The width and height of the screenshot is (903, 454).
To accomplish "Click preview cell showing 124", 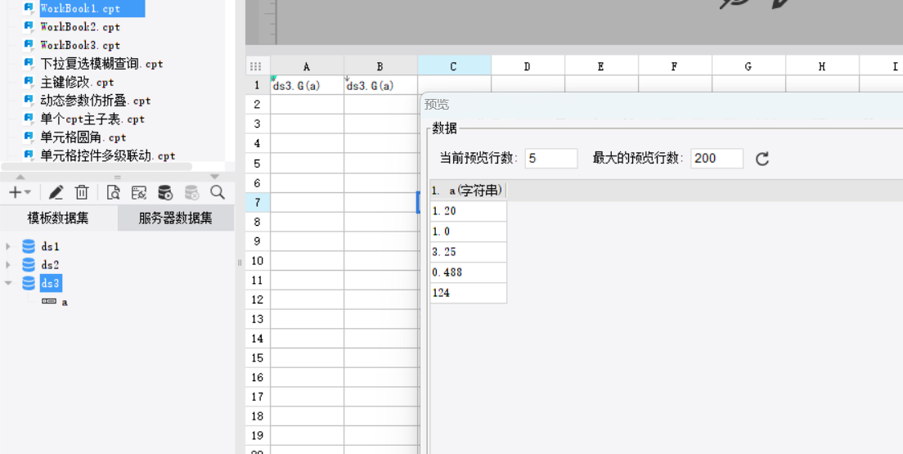I will (x=468, y=293).
